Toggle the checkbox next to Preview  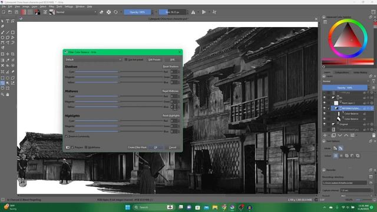pyautogui.click(x=86, y=147)
